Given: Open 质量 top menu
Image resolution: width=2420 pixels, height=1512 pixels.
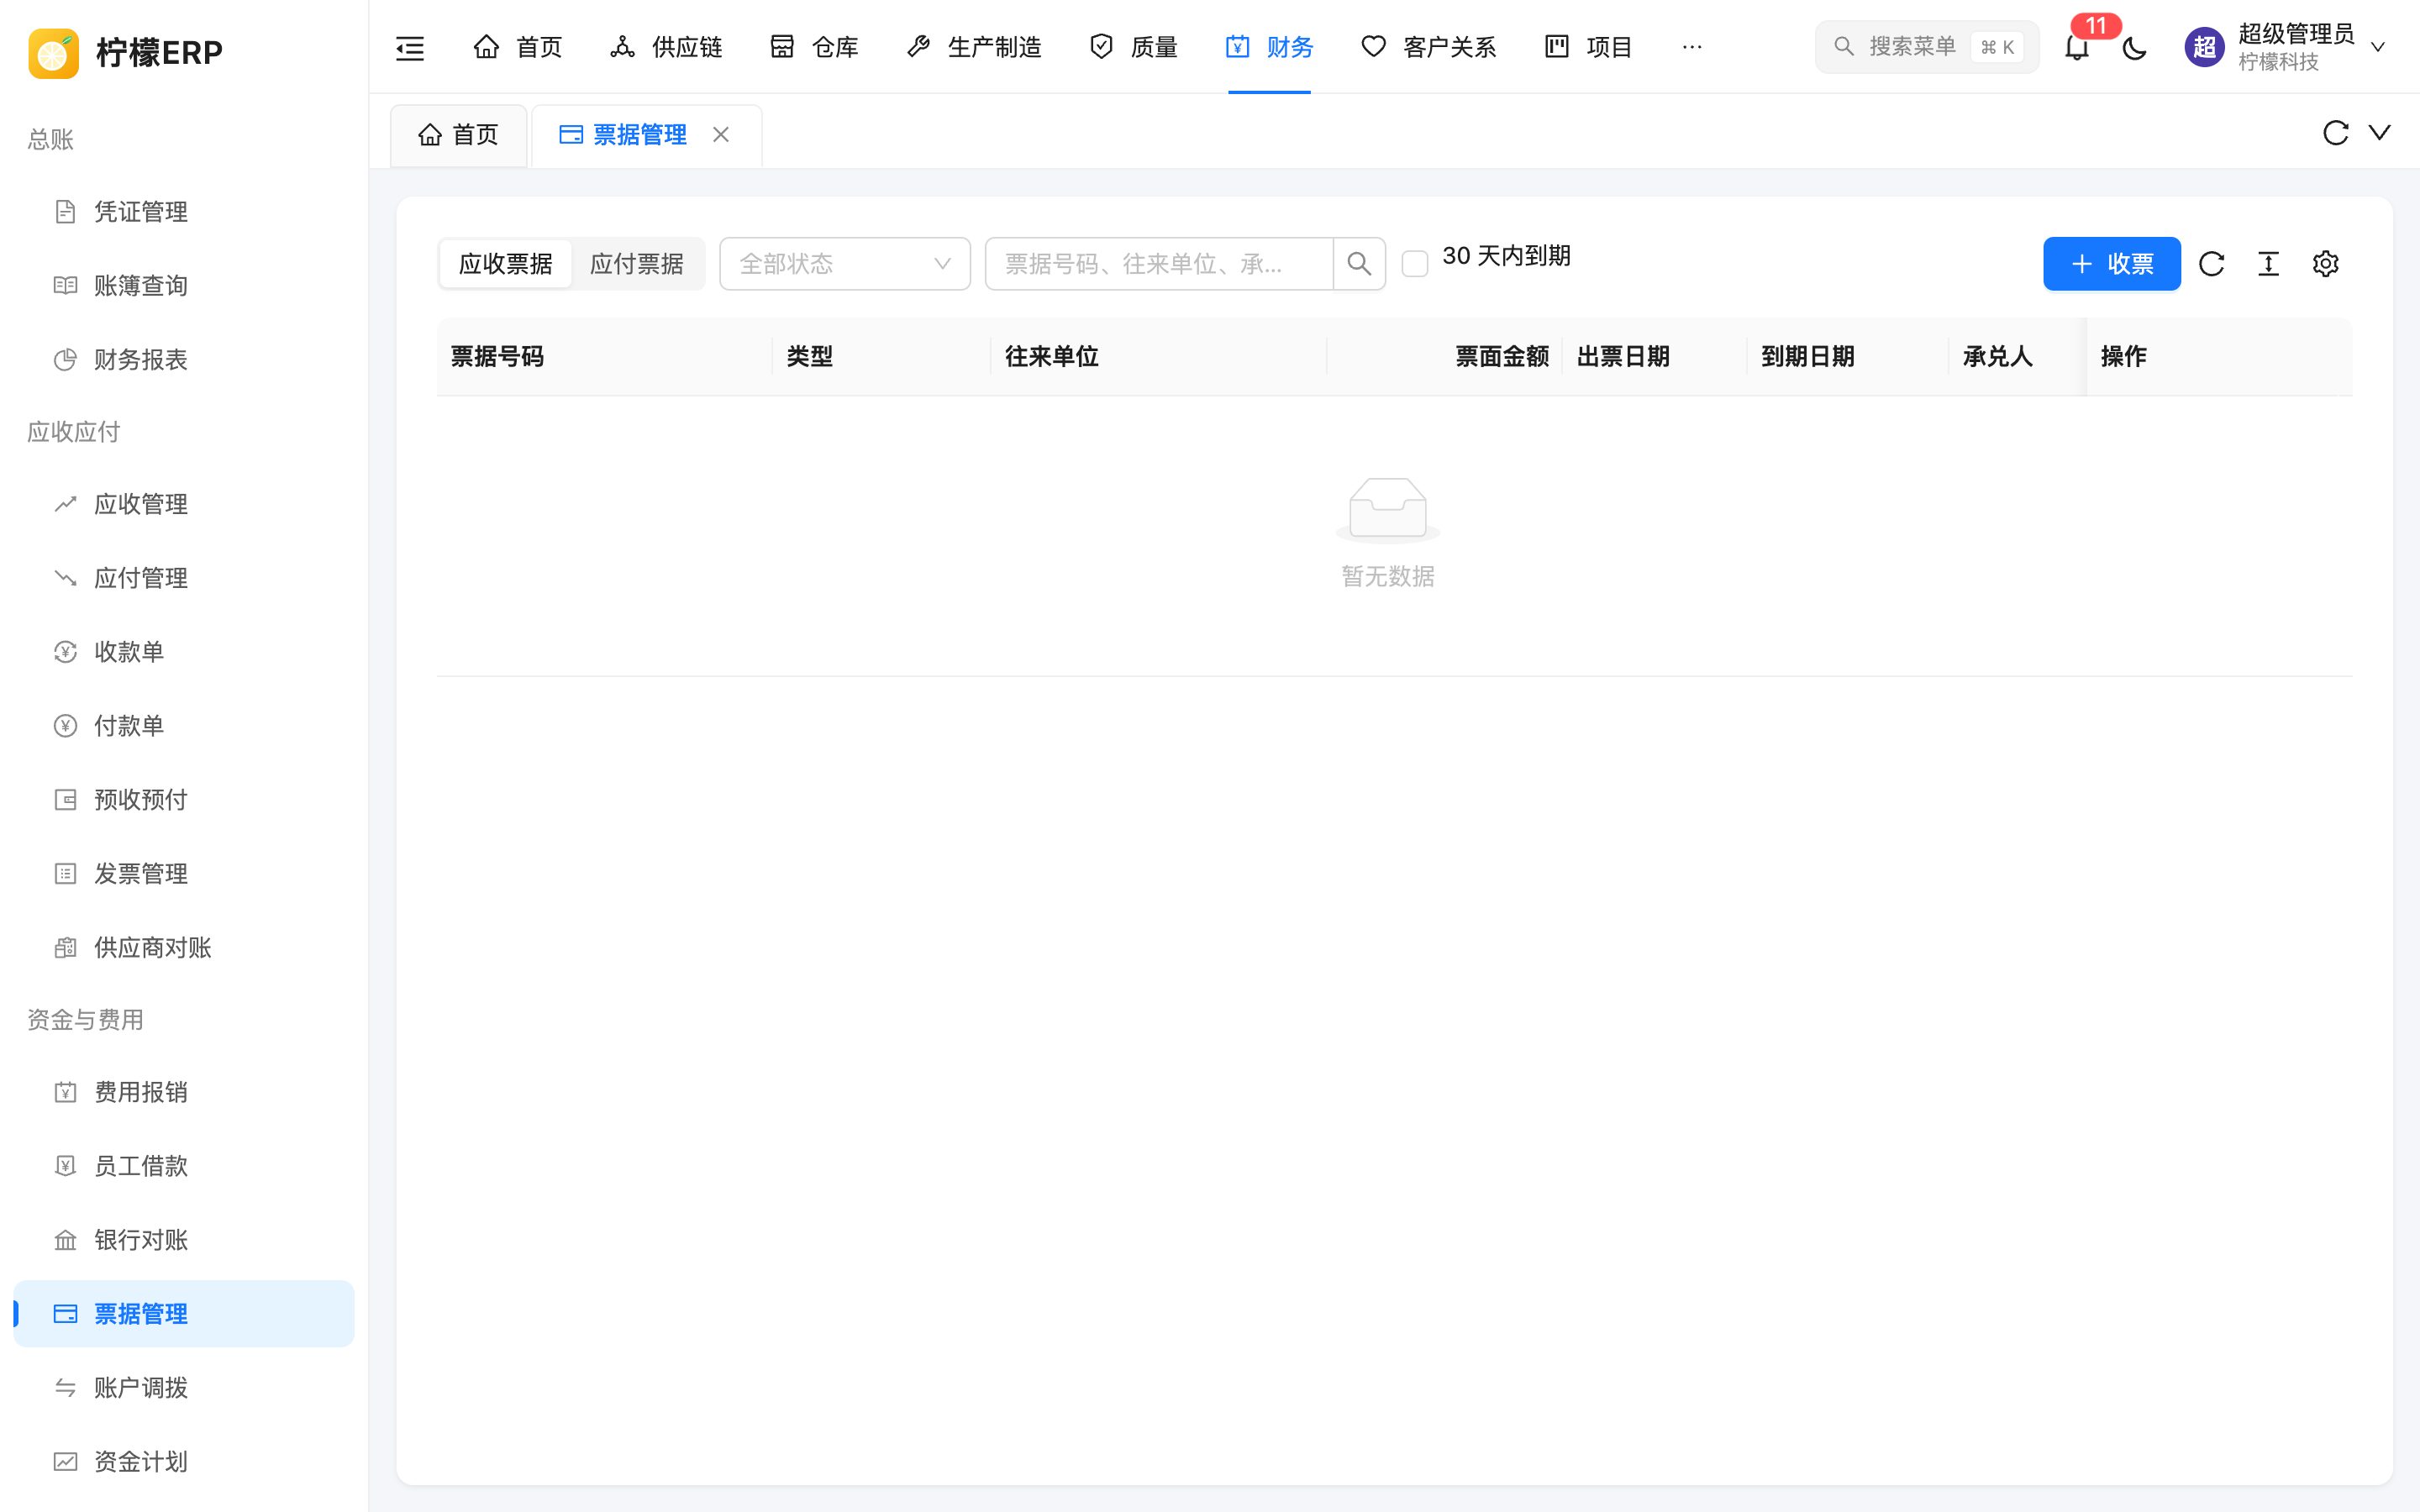Looking at the screenshot, I should (1134, 47).
